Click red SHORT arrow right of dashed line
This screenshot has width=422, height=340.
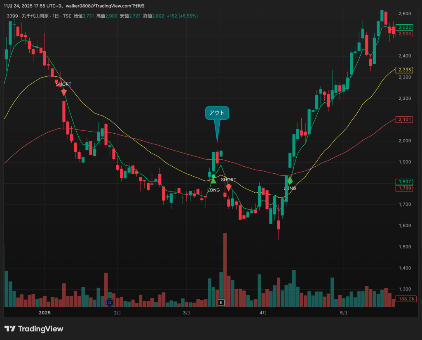click(x=228, y=187)
